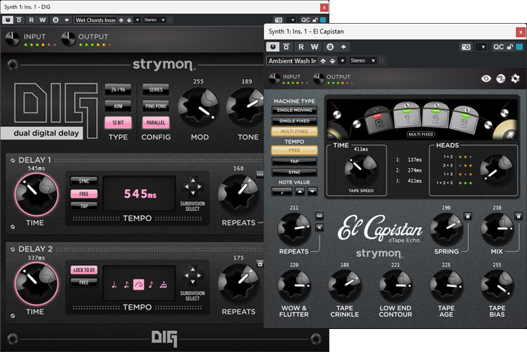This screenshot has width=527, height=352.
Task: Select the 24/96 delay type
Action: pos(119,89)
